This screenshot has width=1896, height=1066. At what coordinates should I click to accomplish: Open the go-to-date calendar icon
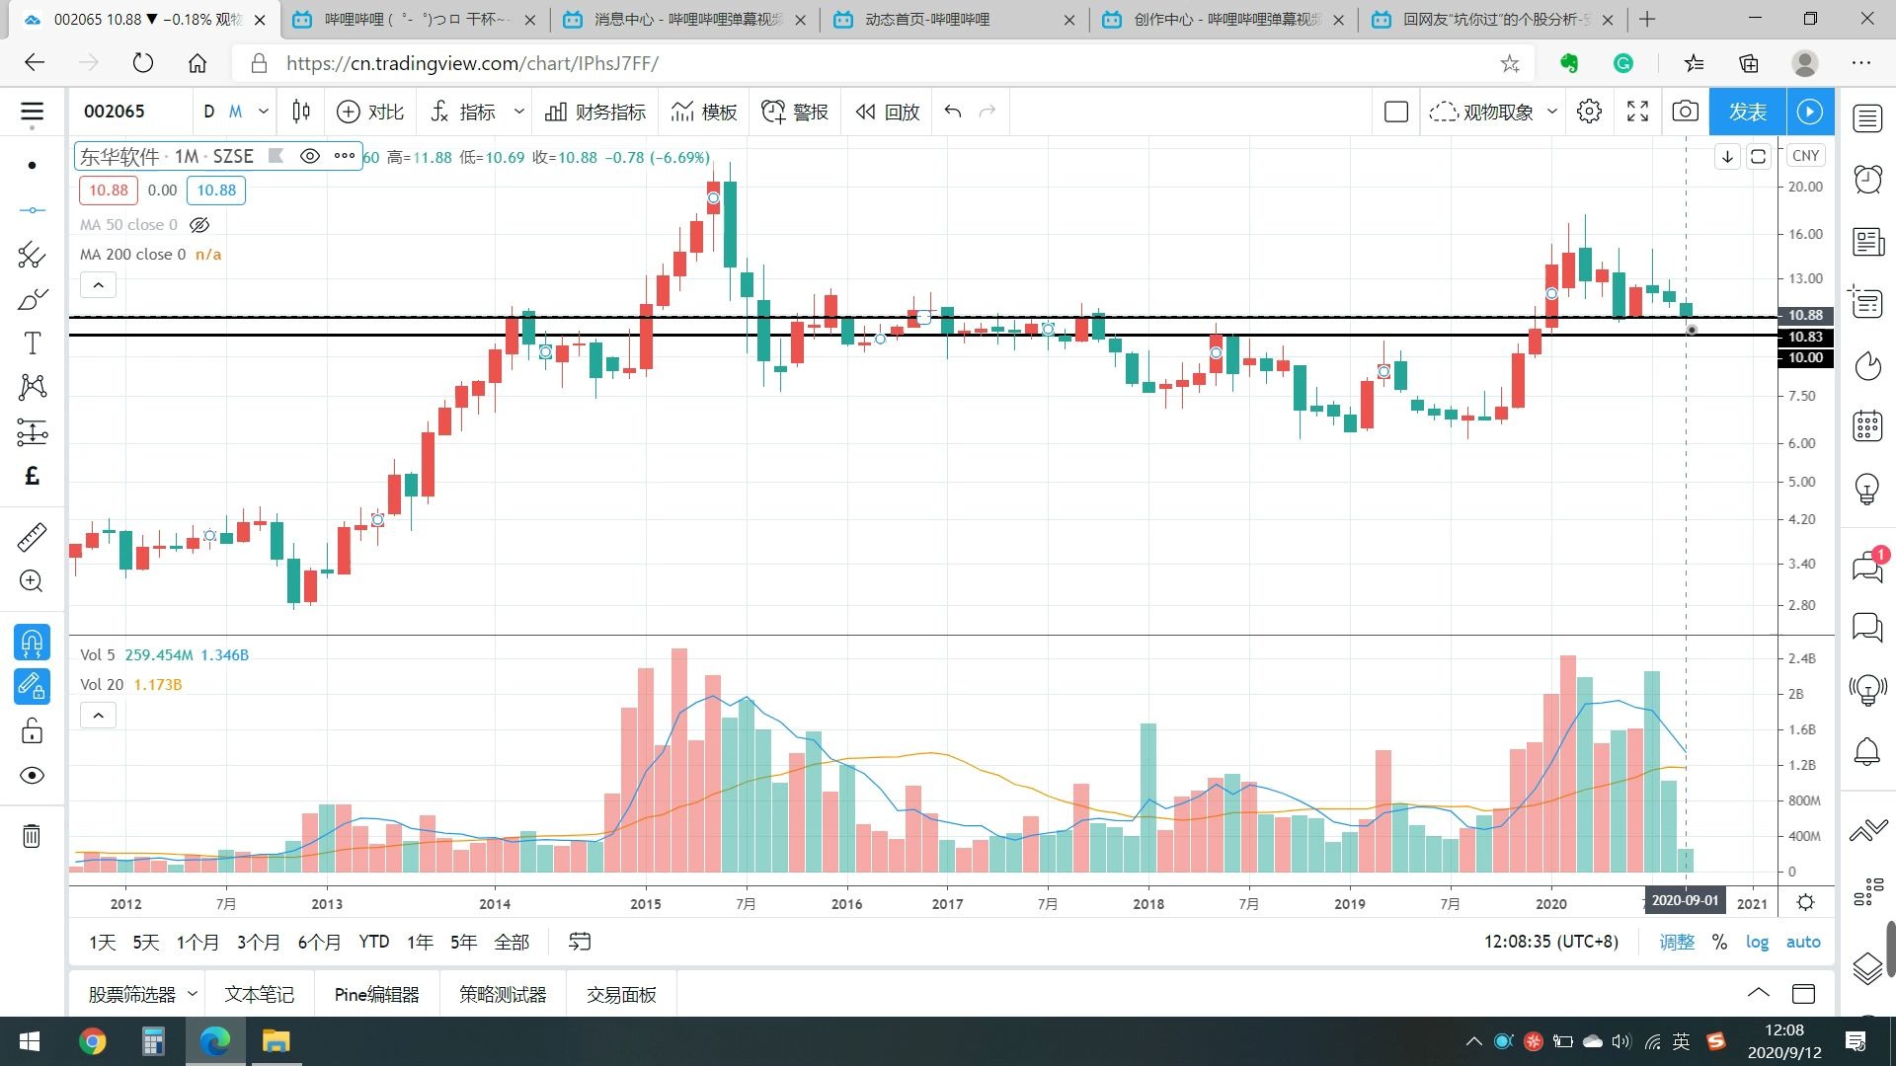pos(580,942)
